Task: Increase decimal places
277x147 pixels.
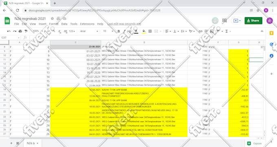Action: (65, 31)
